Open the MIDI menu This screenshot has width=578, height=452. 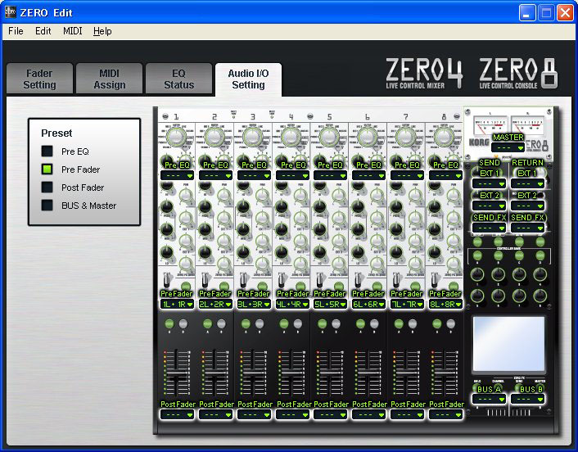72,31
